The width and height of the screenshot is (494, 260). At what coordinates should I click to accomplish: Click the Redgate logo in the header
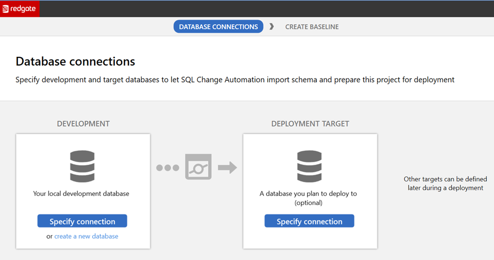(x=19, y=9)
